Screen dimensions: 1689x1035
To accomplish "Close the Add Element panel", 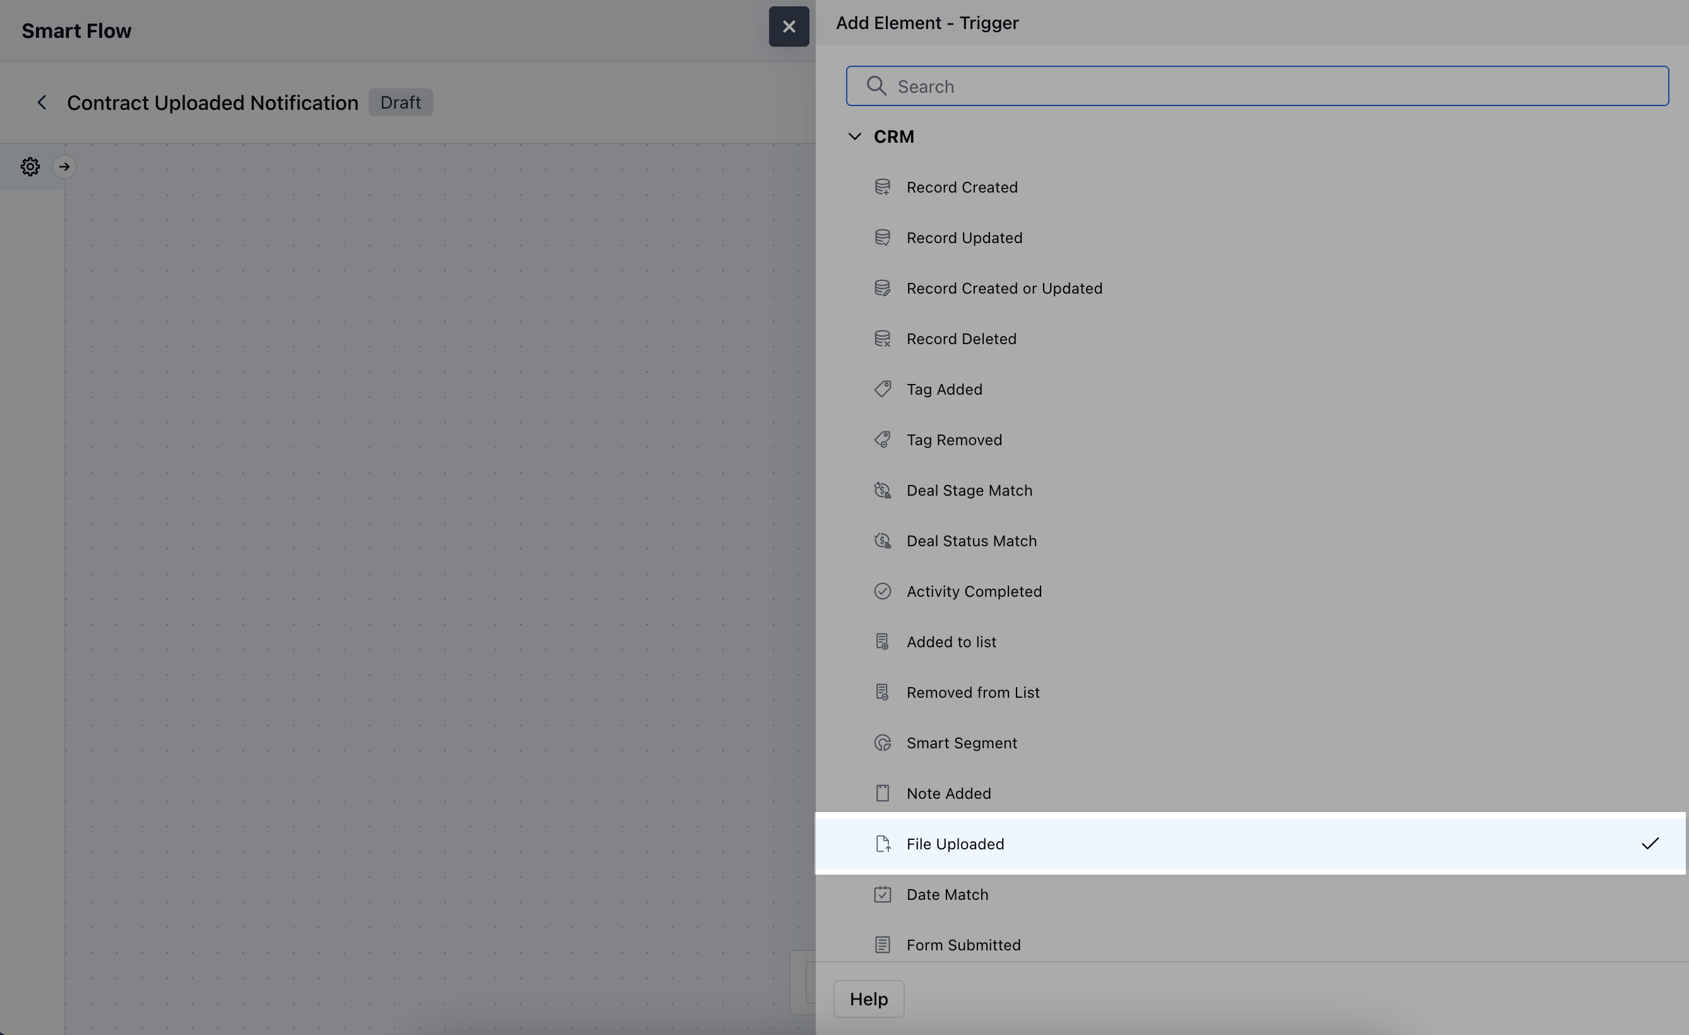I will point(788,27).
